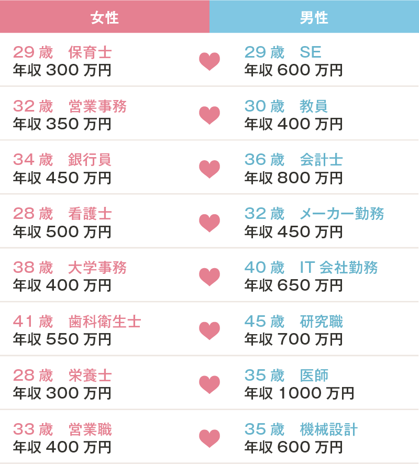Image resolution: width=419 pixels, height=464 pixels.
Task: Click the heart between 栄養士 and 医師
Action: point(210,385)
